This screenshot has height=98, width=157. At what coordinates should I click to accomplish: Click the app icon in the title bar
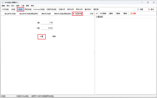coord(3,3)
